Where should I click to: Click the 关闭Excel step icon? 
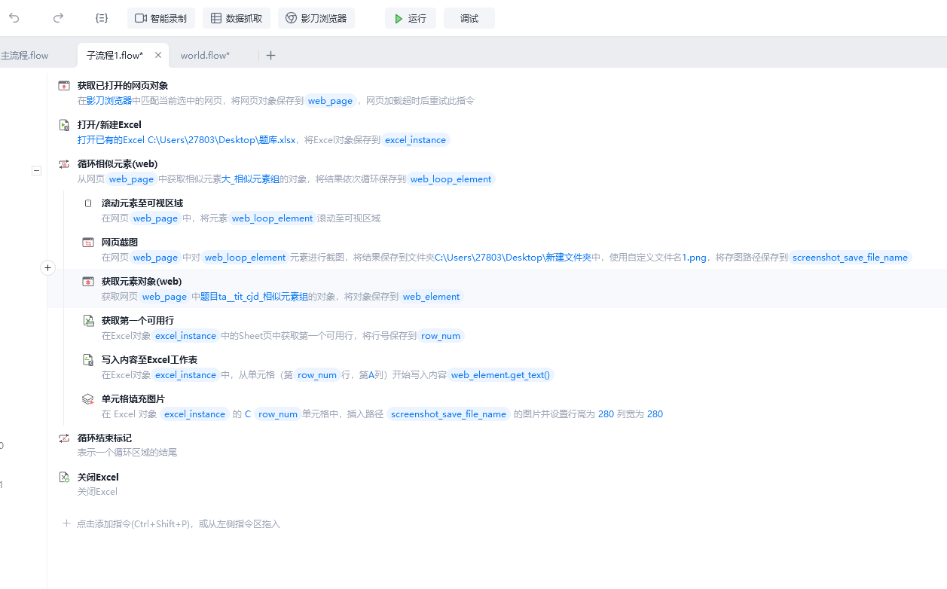click(65, 478)
